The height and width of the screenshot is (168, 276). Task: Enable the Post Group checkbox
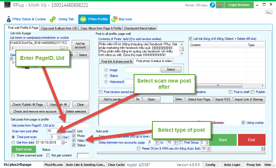pos(181,142)
